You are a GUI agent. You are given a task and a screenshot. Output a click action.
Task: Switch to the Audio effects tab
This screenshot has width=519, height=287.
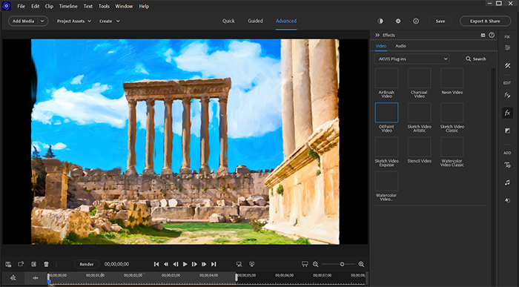click(400, 46)
